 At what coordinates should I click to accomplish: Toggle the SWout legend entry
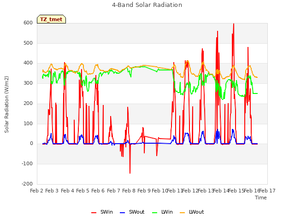[x=132, y=212]
